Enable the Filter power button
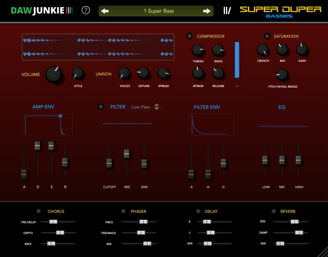328x257 pixels. [101, 107]
